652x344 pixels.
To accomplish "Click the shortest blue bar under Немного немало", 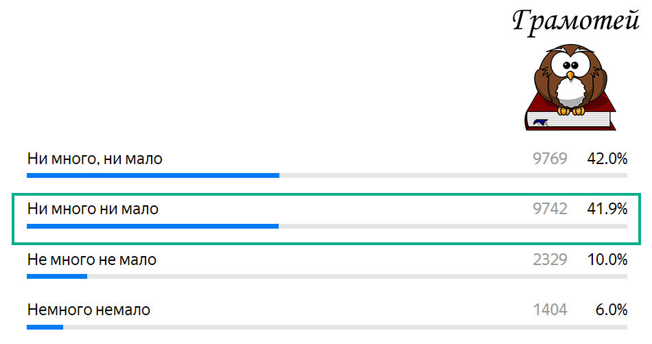I will [x=45, y=328].
